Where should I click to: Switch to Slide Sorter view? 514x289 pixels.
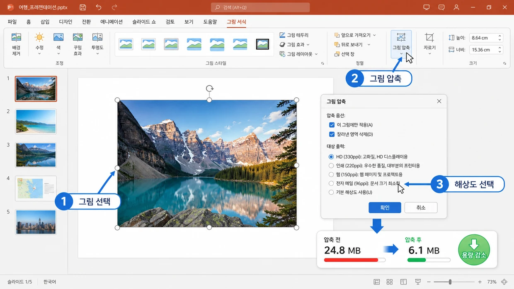(390, 282)
